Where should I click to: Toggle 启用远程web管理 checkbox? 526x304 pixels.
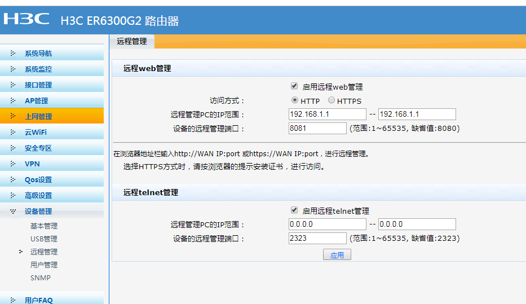click(x=294, y=86)
